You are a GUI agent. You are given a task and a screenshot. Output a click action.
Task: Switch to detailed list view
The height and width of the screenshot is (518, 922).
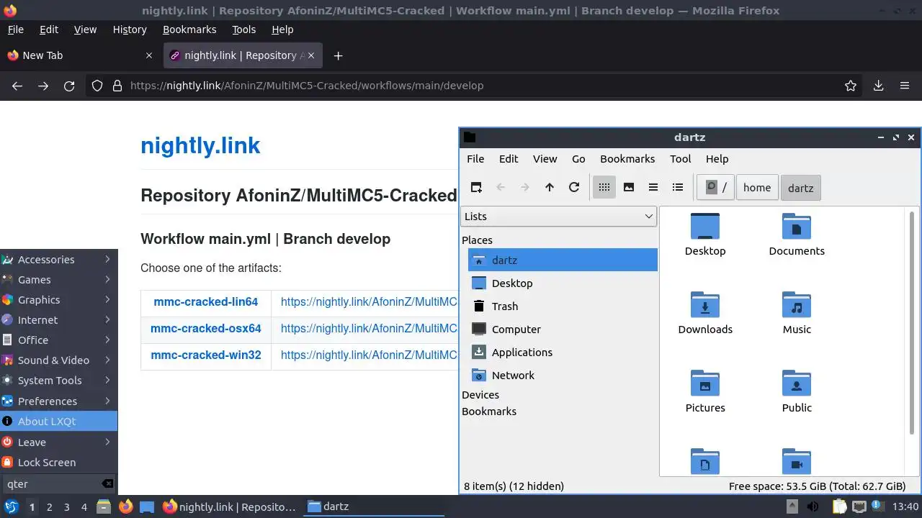[678, 187]
